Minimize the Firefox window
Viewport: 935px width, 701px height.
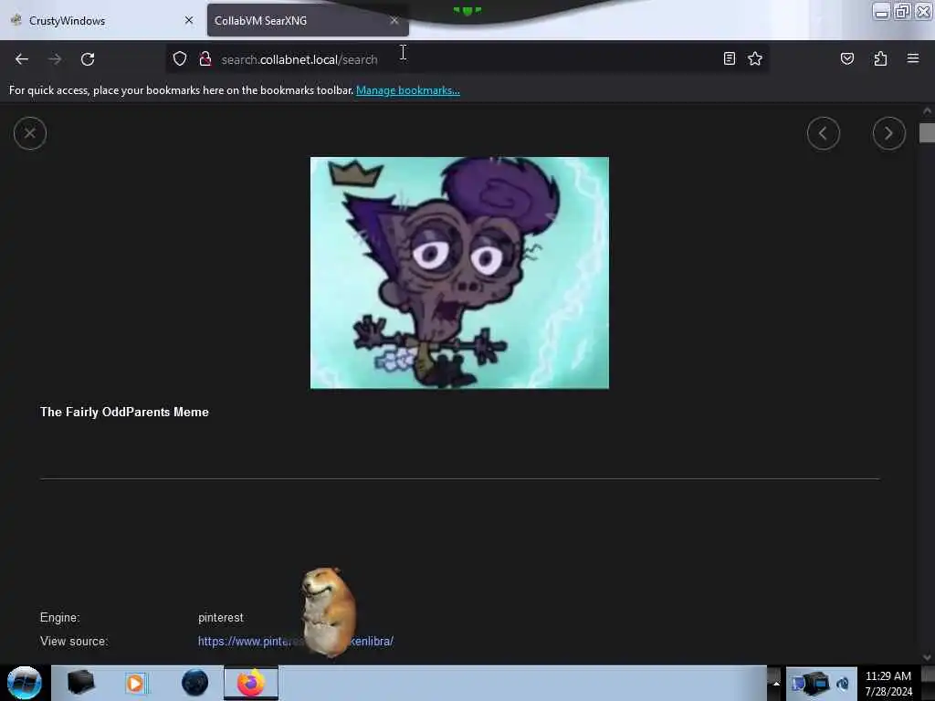pos(881,12)
